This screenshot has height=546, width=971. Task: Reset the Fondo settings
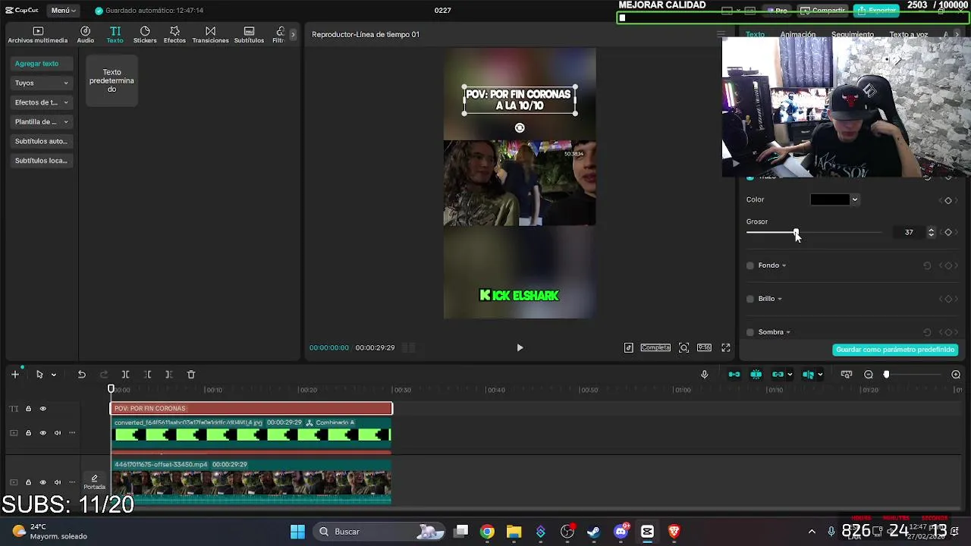[927, 265]
